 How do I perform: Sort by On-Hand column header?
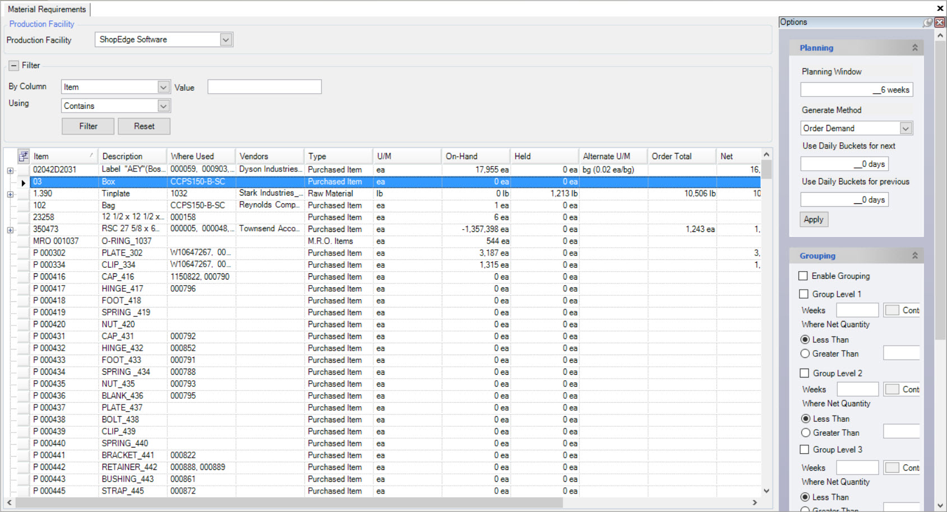(x=476, y=156)
